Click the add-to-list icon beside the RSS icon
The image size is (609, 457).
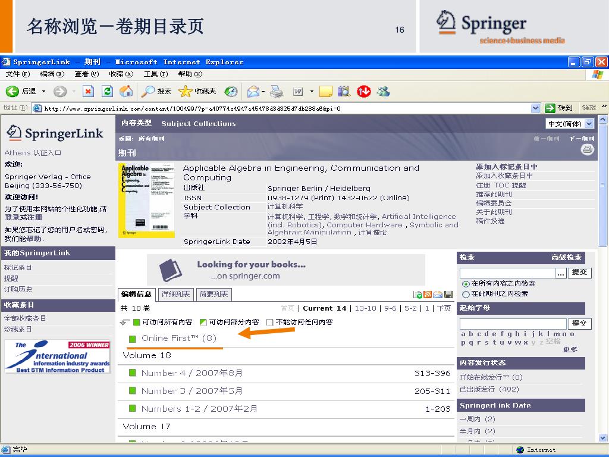click(417, 295)
